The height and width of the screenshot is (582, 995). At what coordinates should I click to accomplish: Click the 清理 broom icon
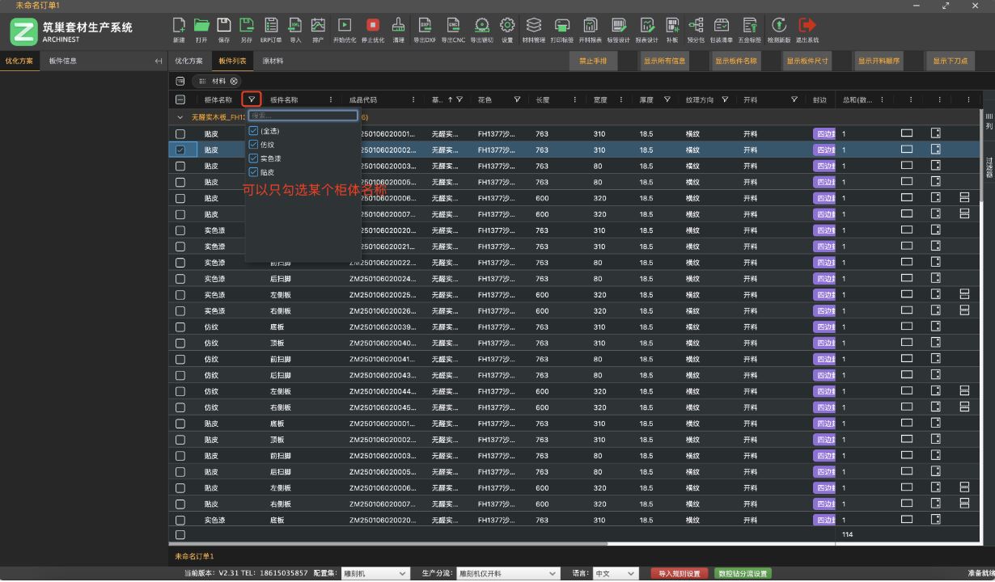click(x=398, y=27)
